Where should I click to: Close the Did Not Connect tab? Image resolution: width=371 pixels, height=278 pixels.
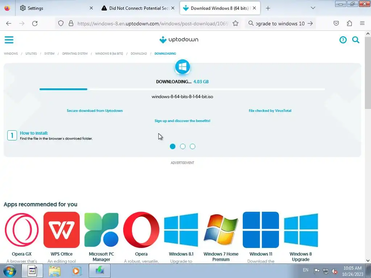[x=173, y=8]
